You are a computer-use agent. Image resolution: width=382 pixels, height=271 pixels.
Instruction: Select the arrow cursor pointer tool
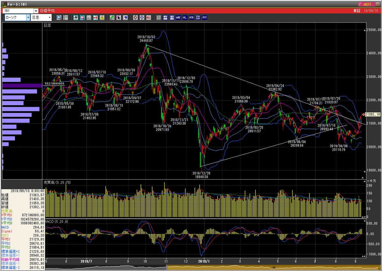pos(118,18)
